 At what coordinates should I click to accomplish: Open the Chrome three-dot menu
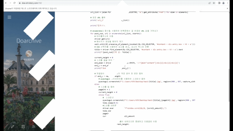[228, 3]
